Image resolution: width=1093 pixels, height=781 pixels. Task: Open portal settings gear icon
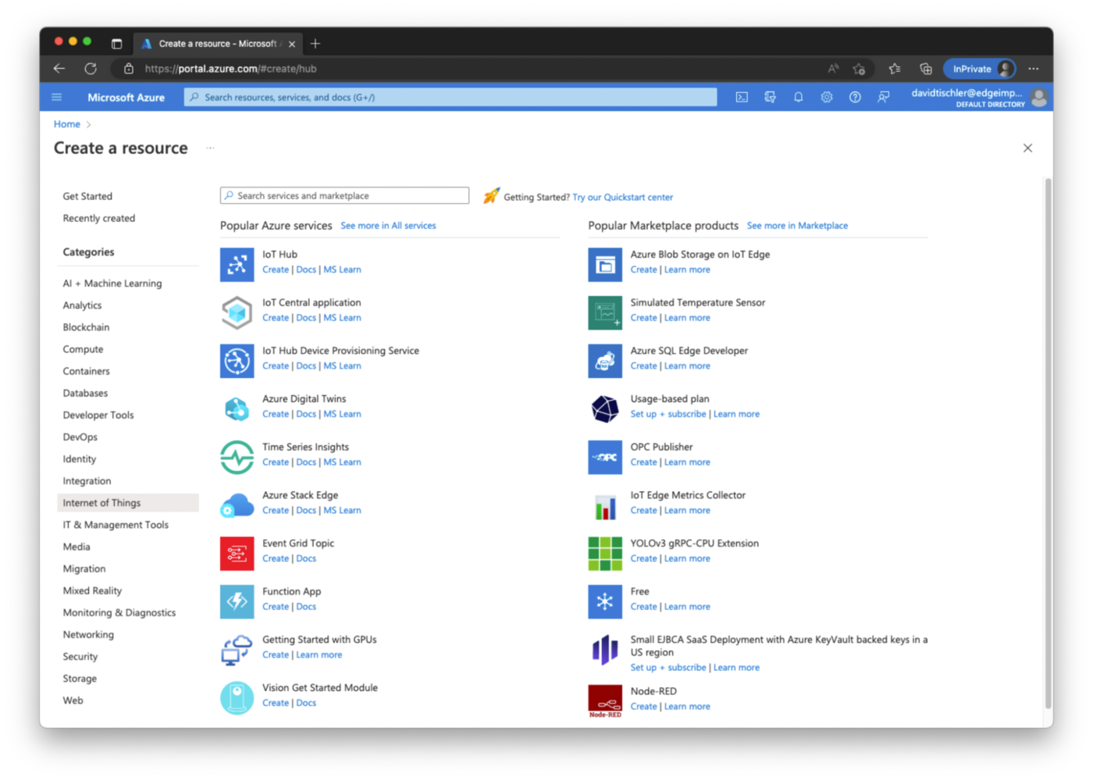click(827, 98)
